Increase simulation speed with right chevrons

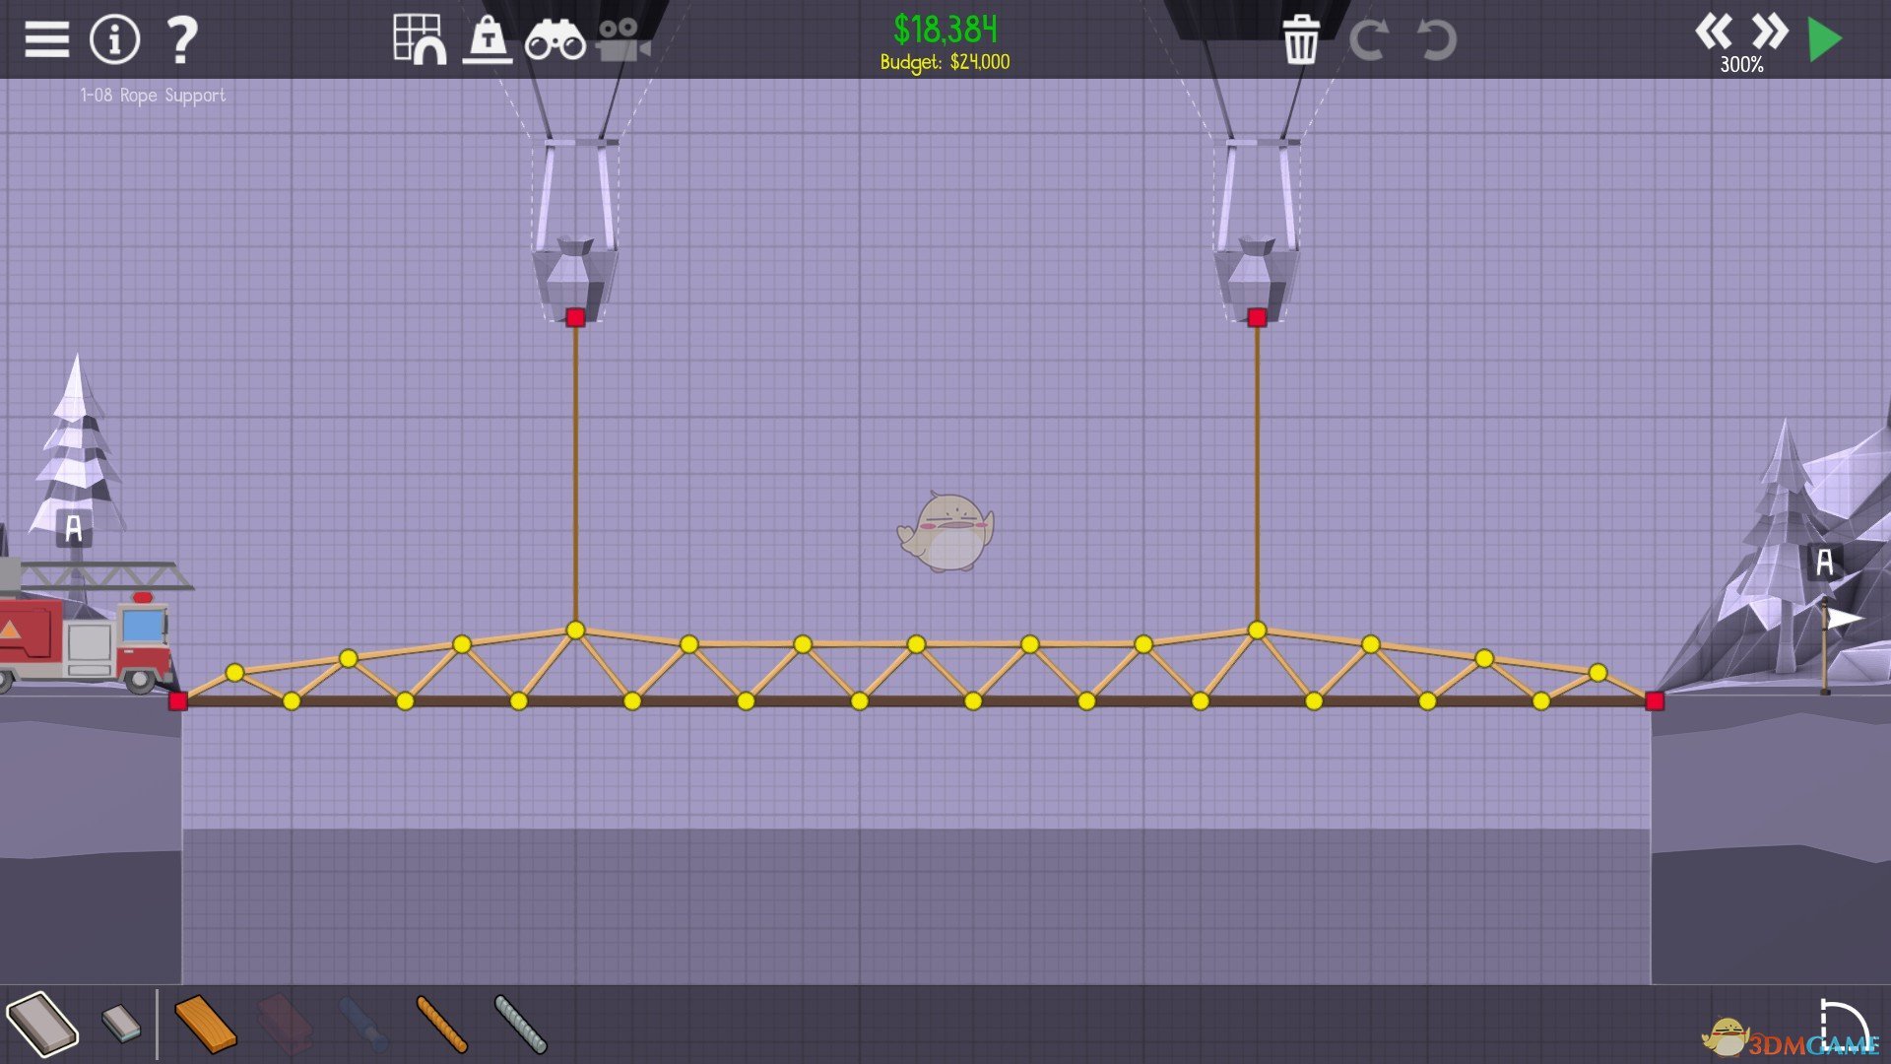click(1769, 32)
